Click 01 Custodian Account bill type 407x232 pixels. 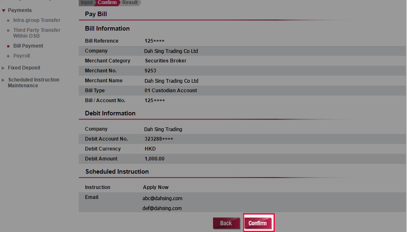[171, 91]
